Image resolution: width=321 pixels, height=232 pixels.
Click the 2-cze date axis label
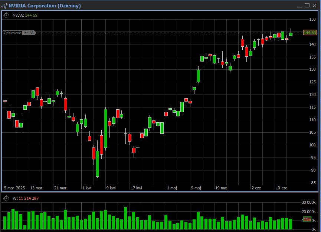(256, 188)
